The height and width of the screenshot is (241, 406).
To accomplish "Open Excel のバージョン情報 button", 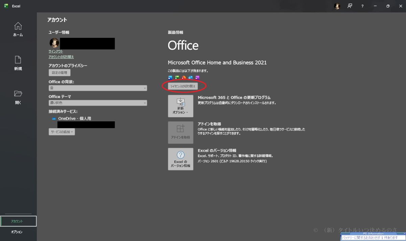I will click(181, 159).
